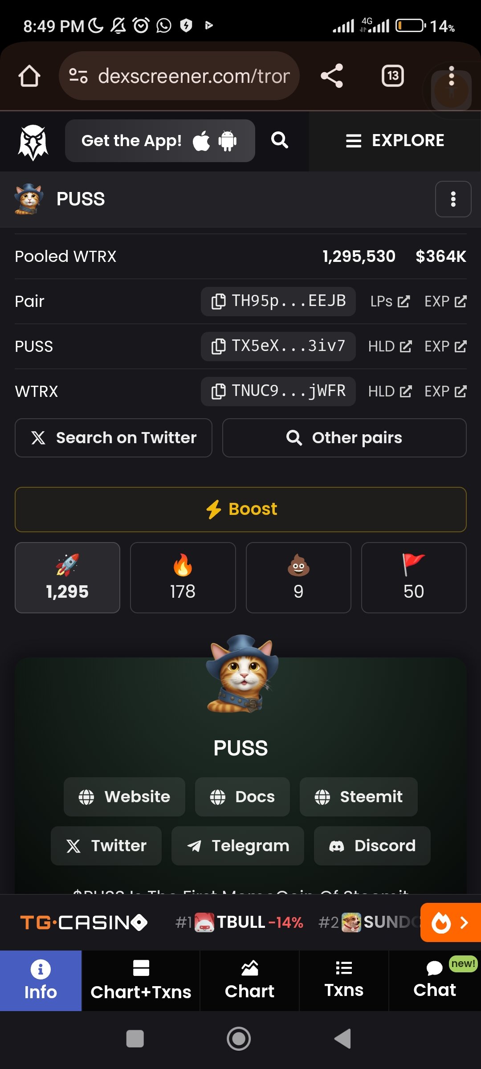Go to the browser home page icon
This screenshot has height=1069, width=481.
[x=29, y=76]
